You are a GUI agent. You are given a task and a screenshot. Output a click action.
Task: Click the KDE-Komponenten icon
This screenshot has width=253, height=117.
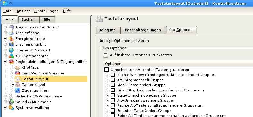coord(11,56)
